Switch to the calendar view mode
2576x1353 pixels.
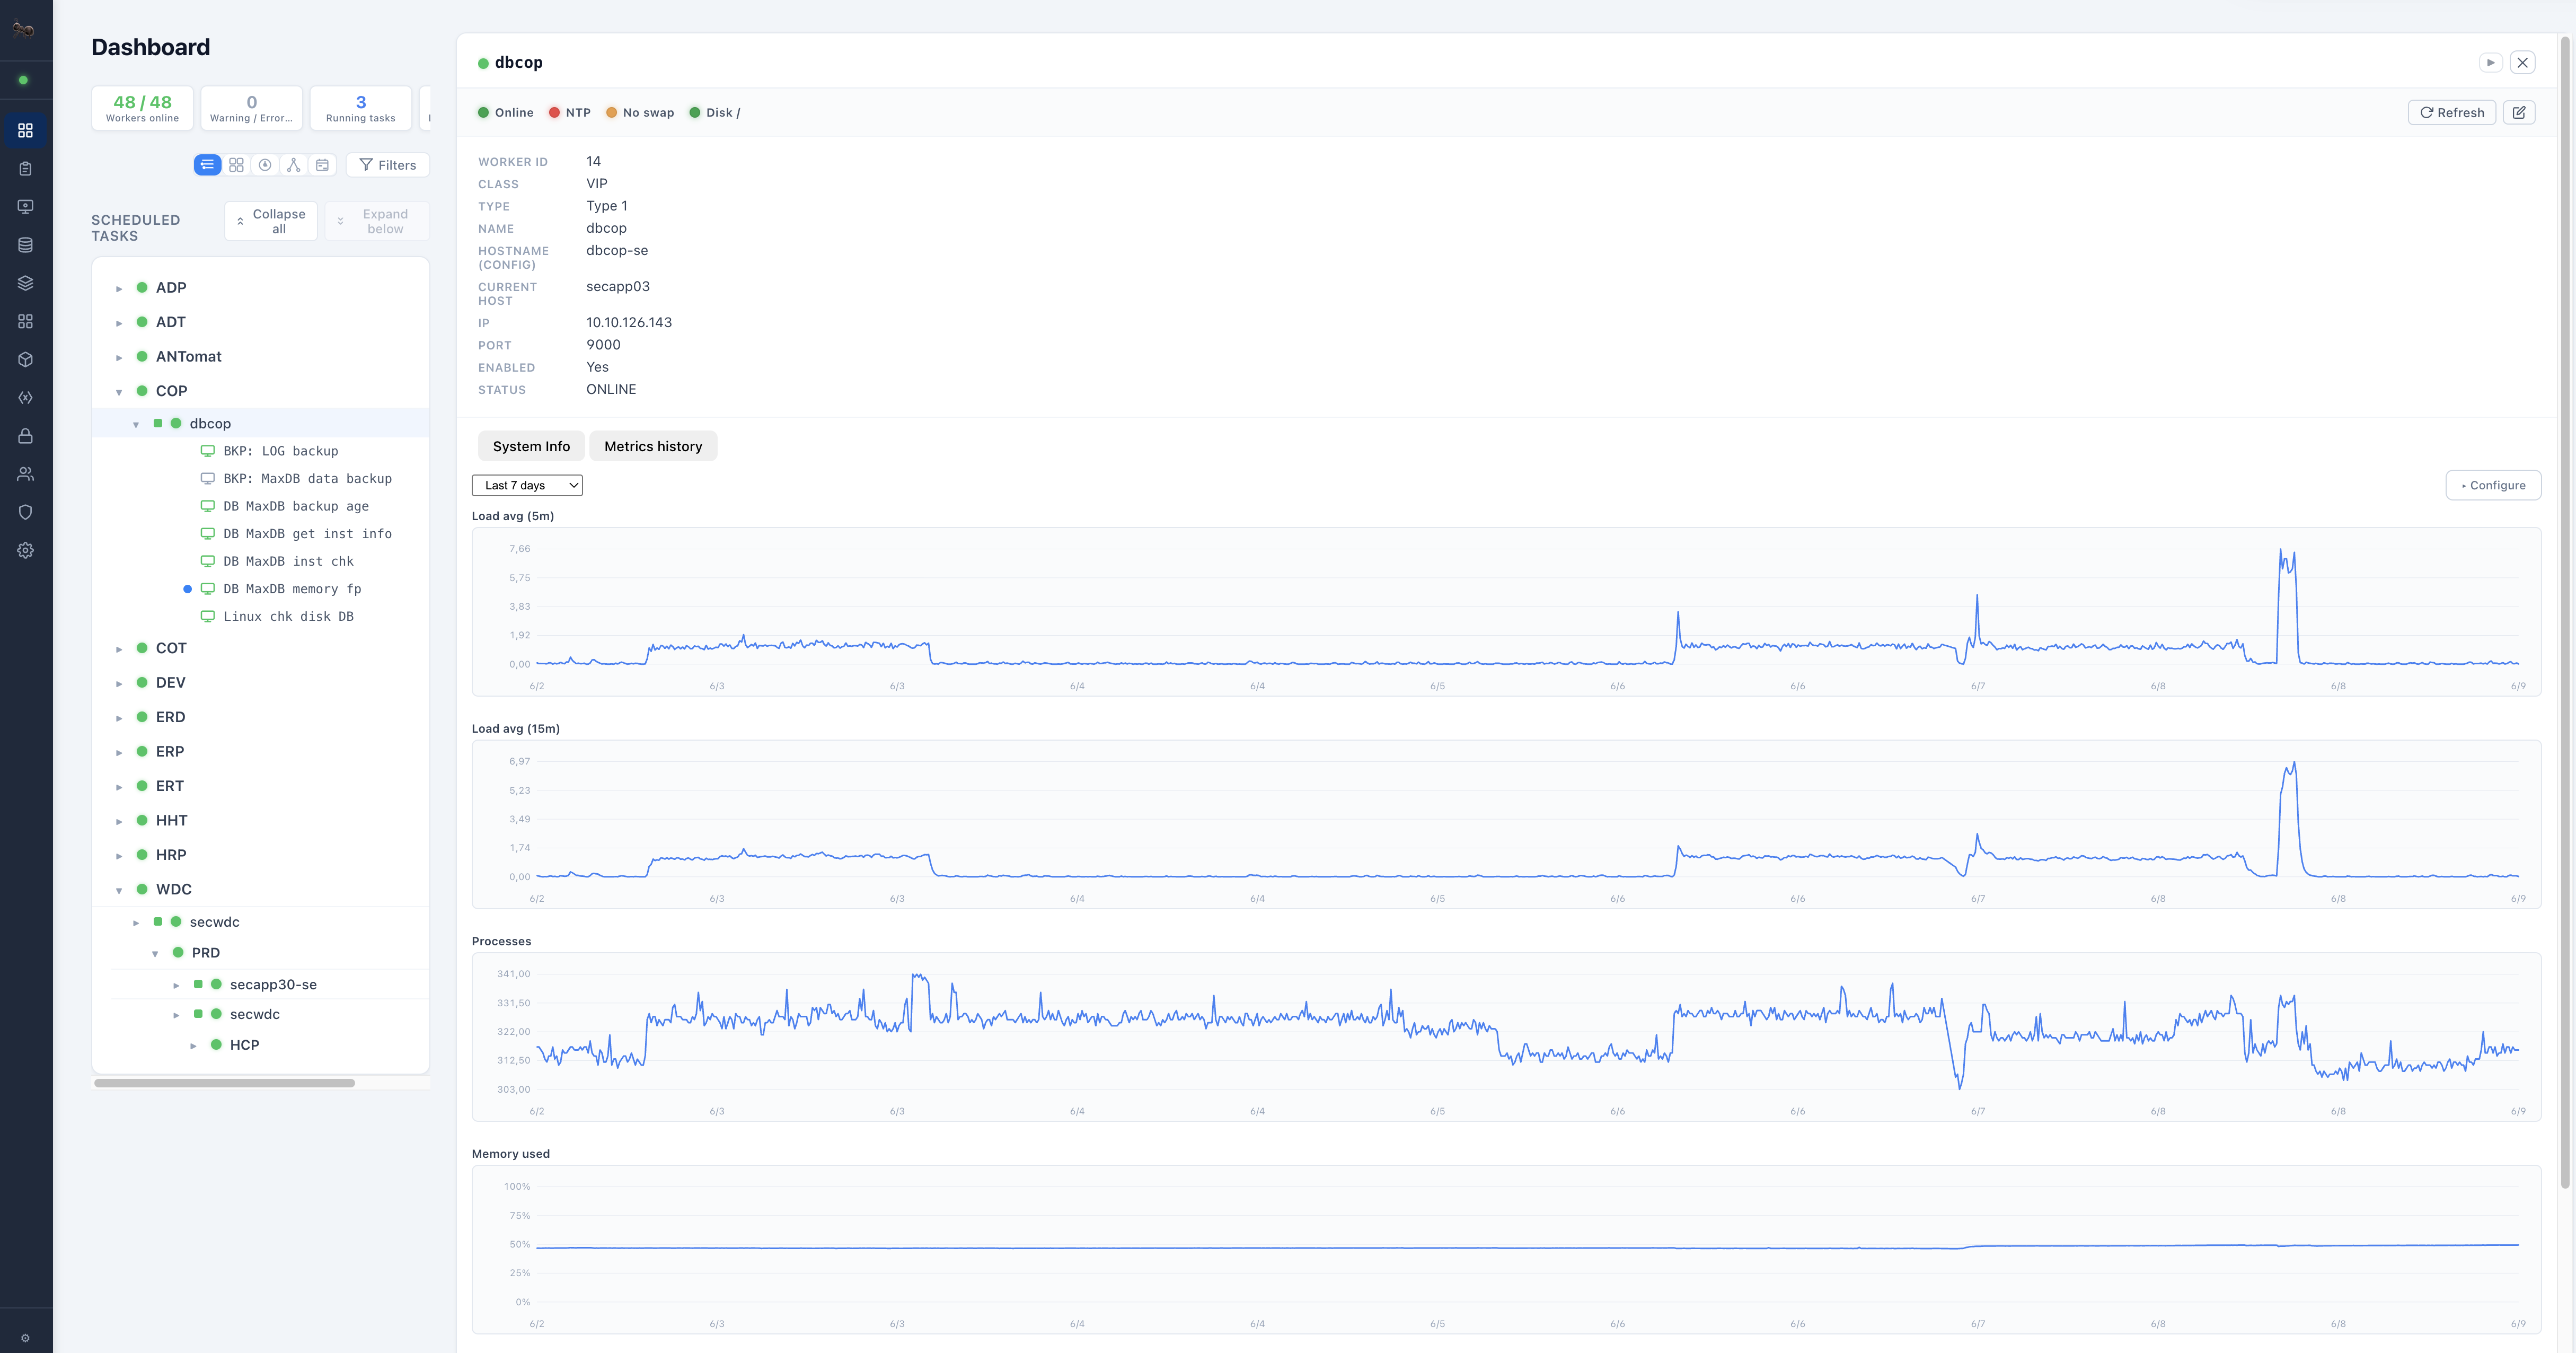coord(322,165)
